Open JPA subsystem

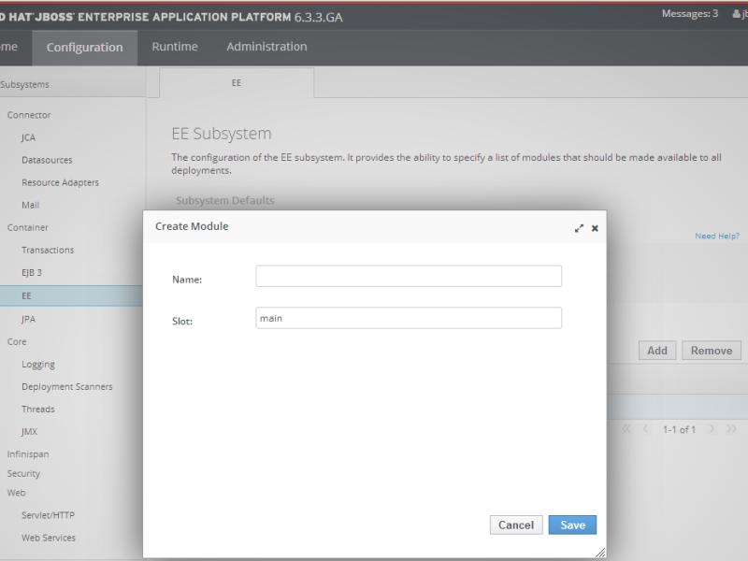28,319
